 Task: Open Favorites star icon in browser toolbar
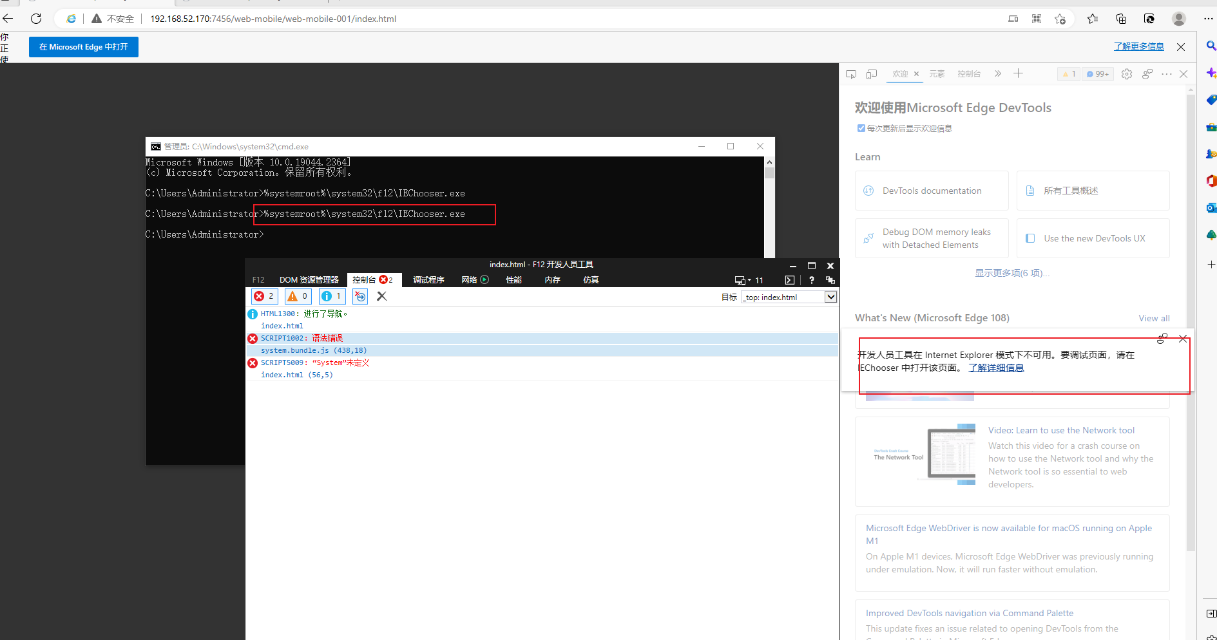tap(1093, 19)
